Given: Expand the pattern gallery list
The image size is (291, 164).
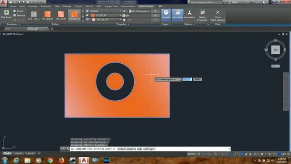Looking at the screenshot, I should [x=83, y=21].
